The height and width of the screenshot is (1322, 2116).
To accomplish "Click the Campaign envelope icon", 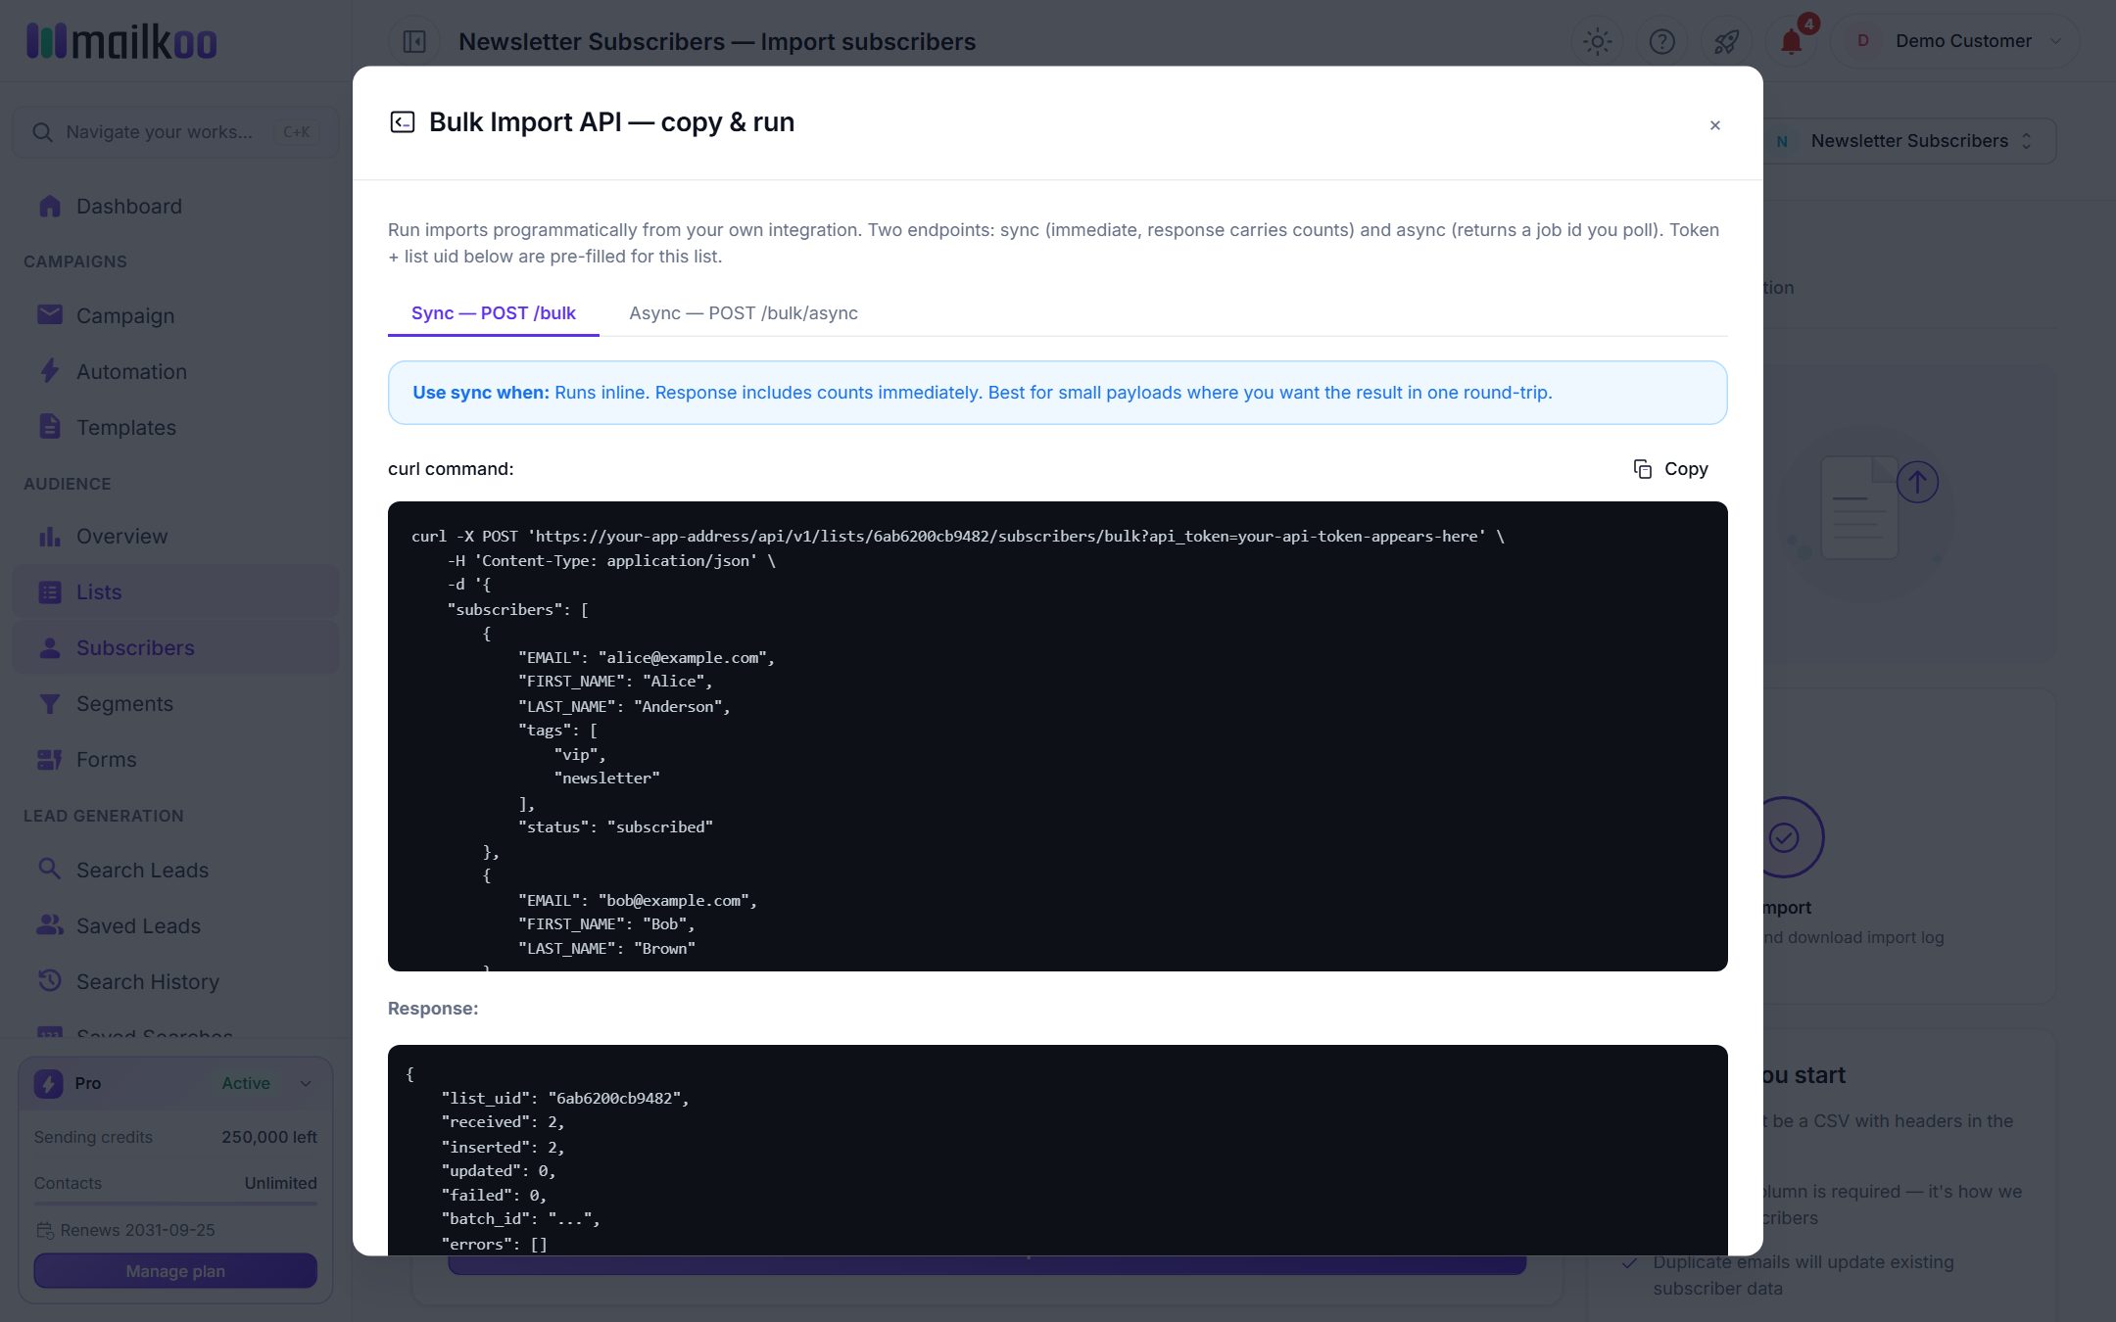I will tap(50, 314).
